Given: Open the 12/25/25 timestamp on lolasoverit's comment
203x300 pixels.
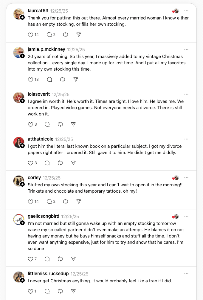Looking at the screenshot, I should click(61, 94).
